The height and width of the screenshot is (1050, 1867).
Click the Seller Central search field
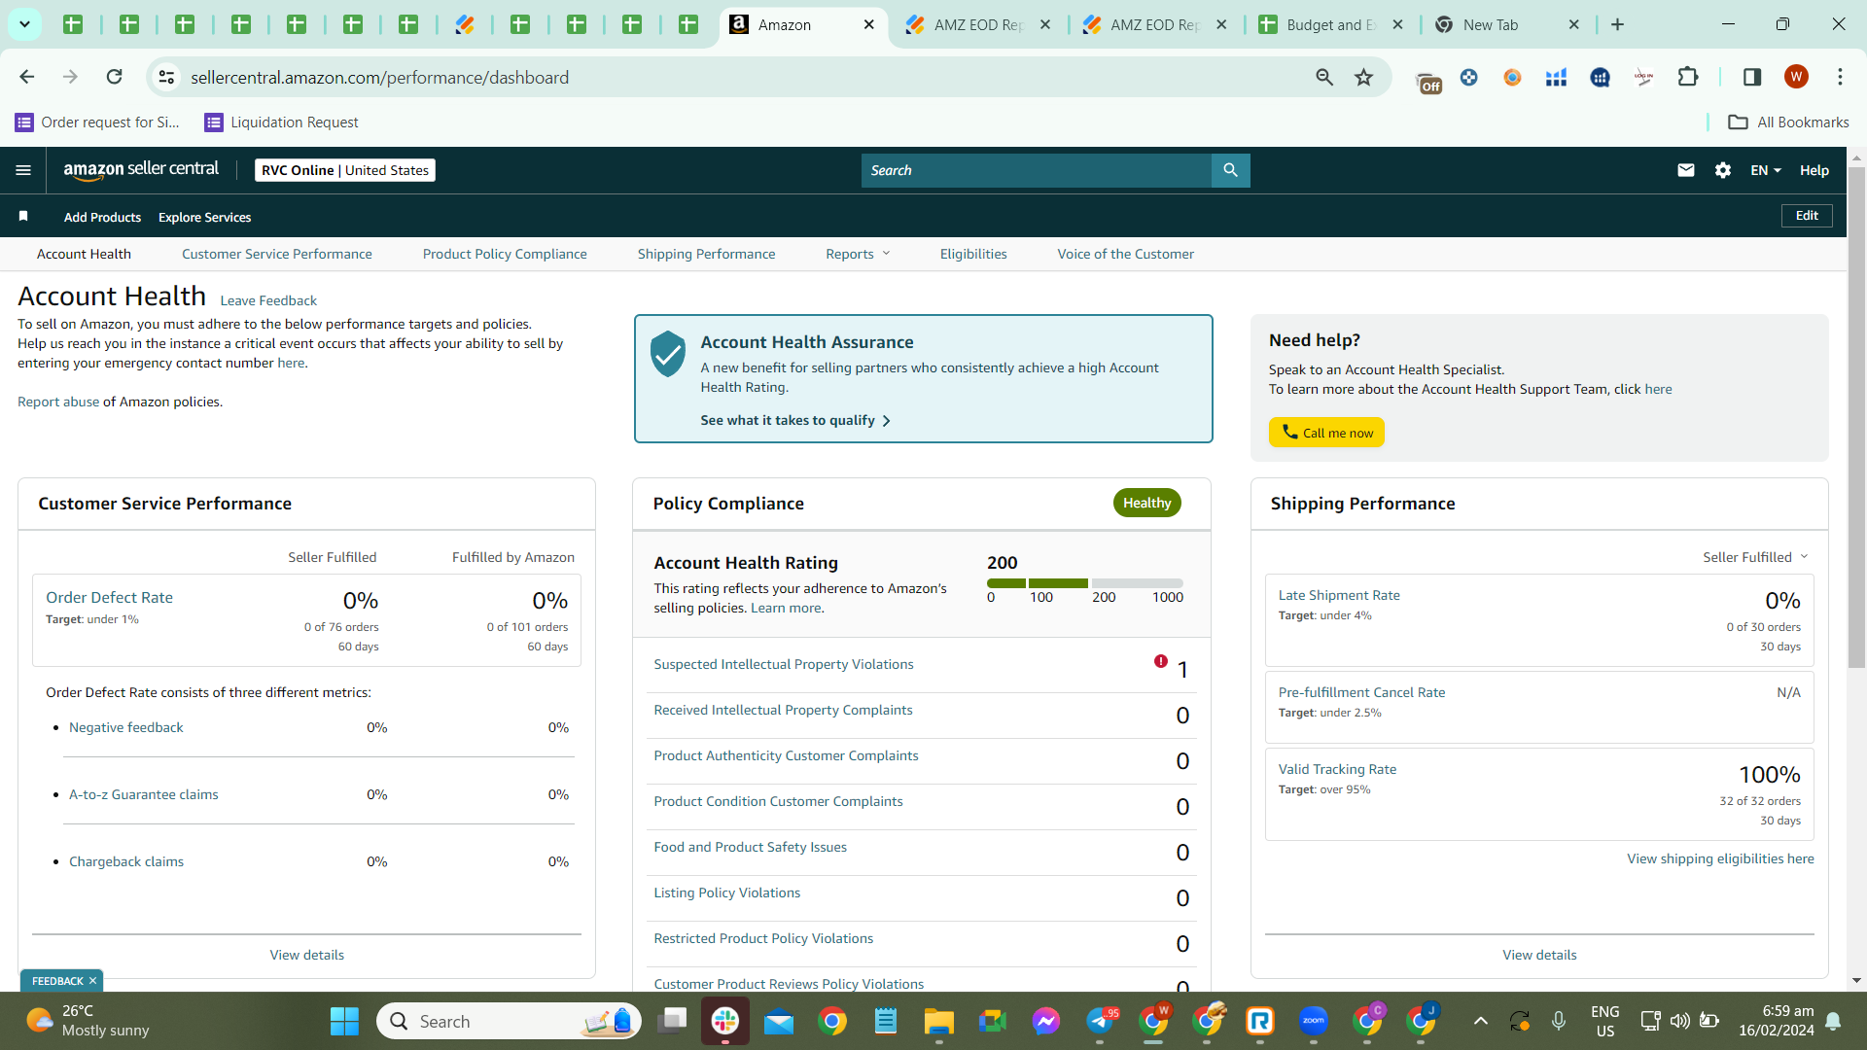pos(1037,170)
